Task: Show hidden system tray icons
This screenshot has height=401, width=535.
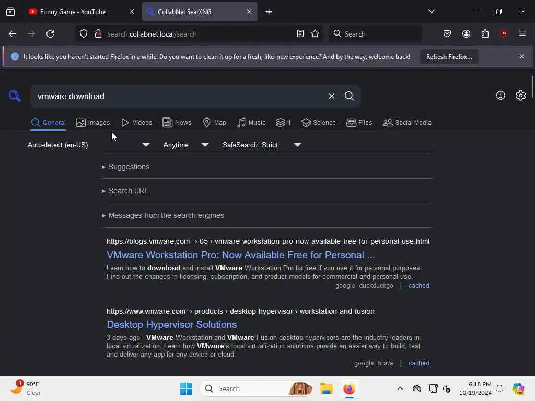Action: click(400, 388)
